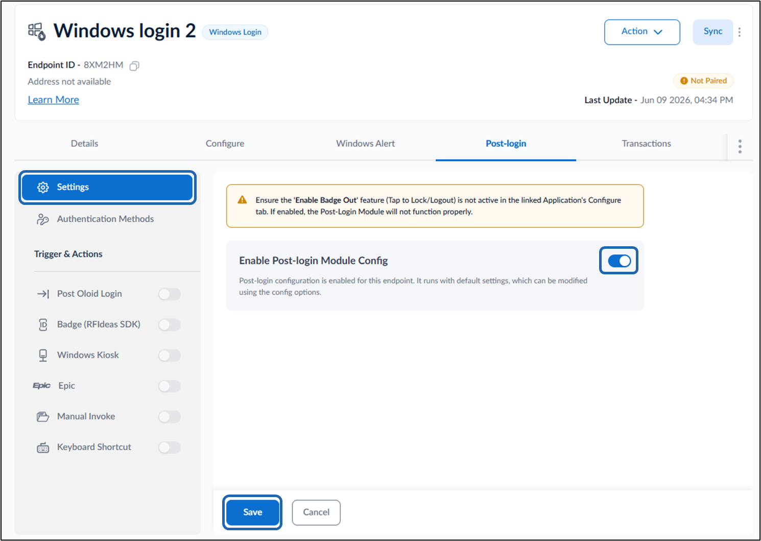Select Settings in the sidebar
Screen dimensions: 761x541
click(x=108, y=187)
